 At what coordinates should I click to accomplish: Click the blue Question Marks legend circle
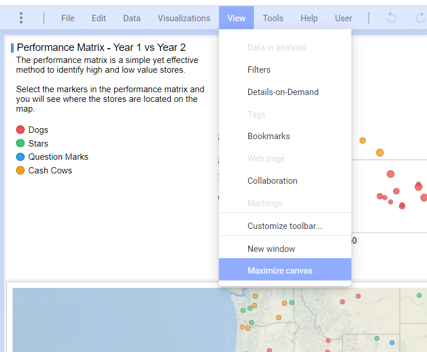click(21, 157)
